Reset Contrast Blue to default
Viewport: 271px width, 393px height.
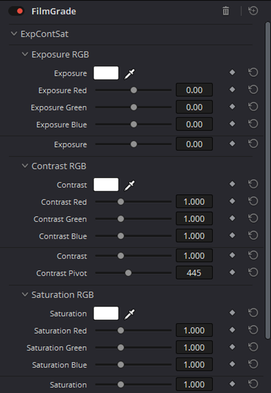point(253,235)
